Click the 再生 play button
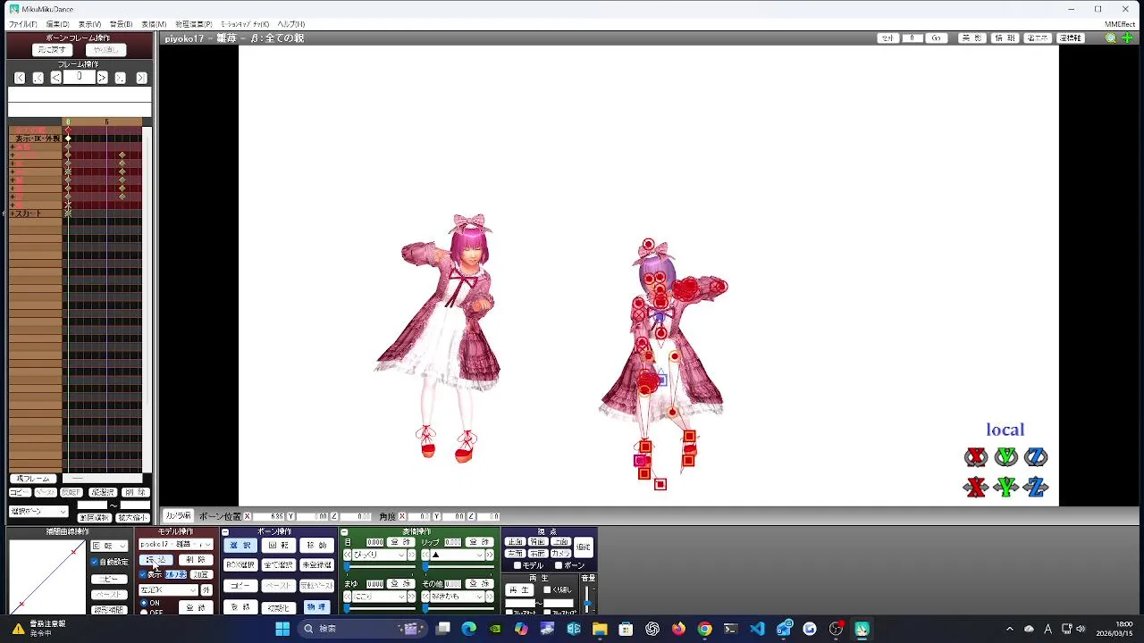 point(519,589)
